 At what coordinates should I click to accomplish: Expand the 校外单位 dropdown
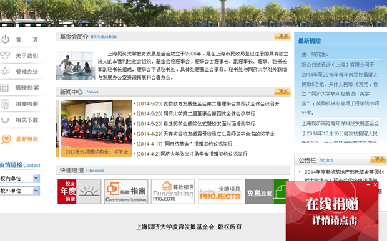click(20, 191)
